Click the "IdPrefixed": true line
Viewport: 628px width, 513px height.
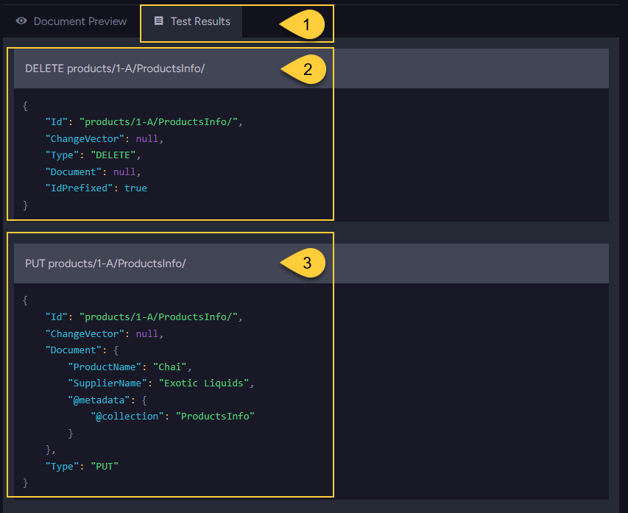click(x=96, y=188)
